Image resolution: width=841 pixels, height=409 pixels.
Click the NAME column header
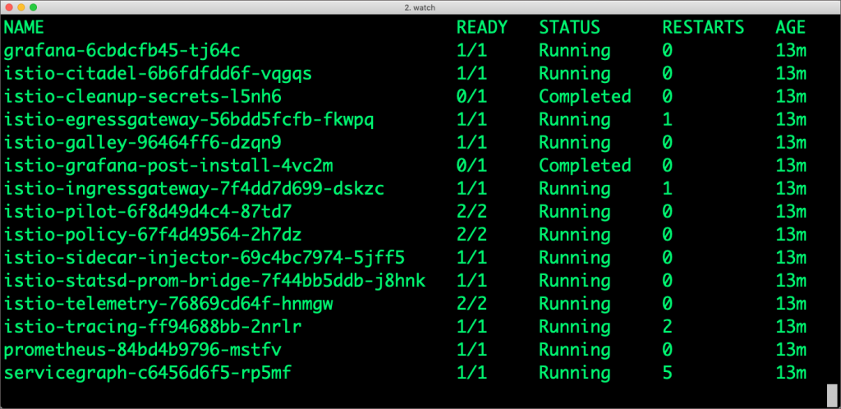(24, 27)
